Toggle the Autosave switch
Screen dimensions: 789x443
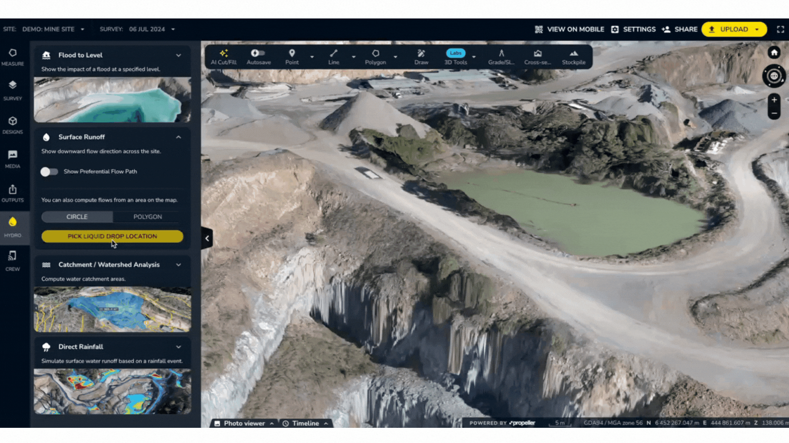coord(258,53)
